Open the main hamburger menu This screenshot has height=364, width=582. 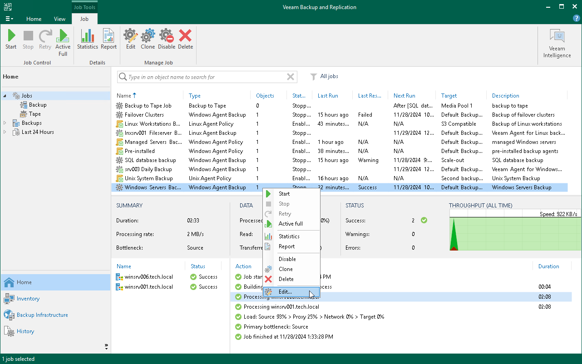[x=9, y=19]
